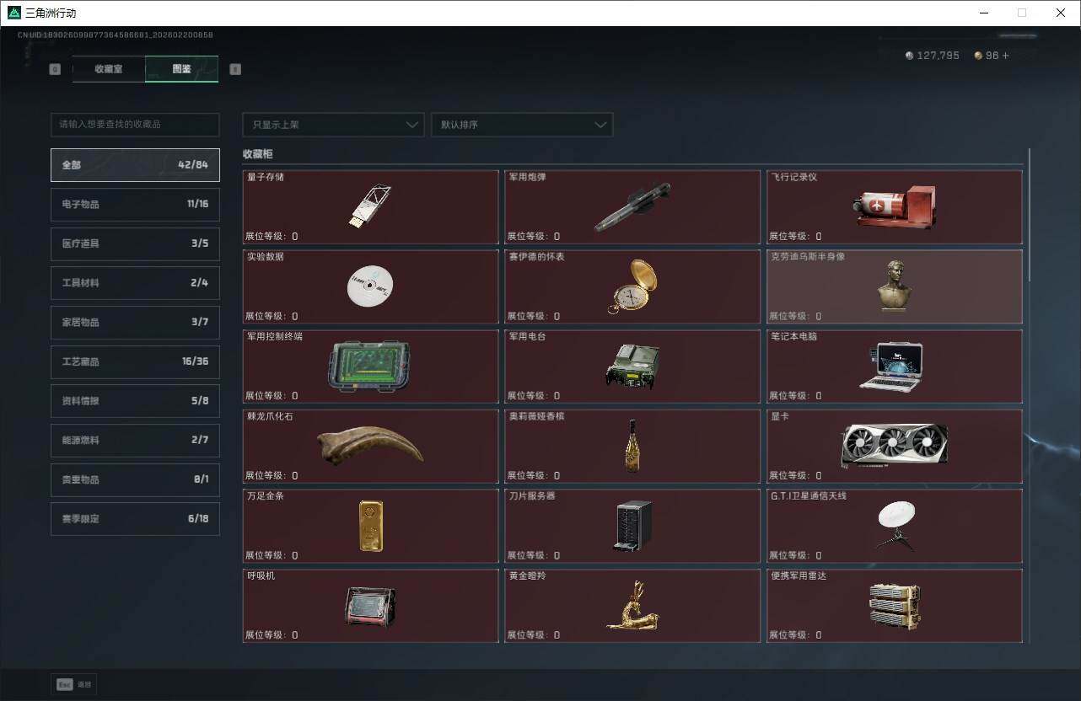Click the 127,795 currency amount
Viewport: 1081px width, 701px height.
pyautogui.click(x=938, y=56)
